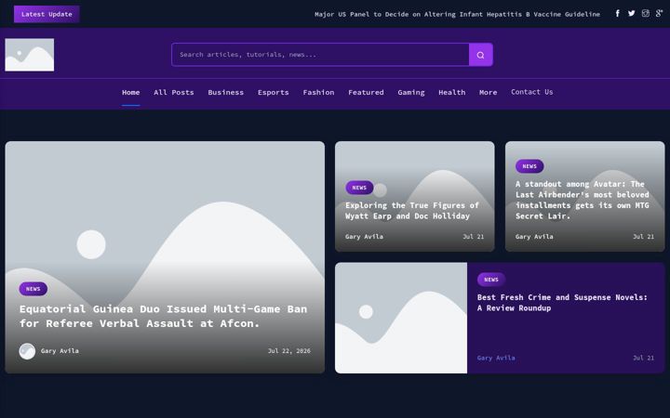Screen dimensions: 670x418
Task: Open the Business category
Action: [x=225, y=92]
